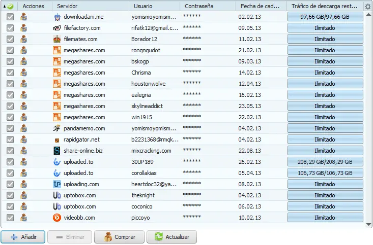This screenshot has height=245, width=373.
Task: Click the action icon for the corollakias account
Action: pyautogui.click(x=23, y=173)
